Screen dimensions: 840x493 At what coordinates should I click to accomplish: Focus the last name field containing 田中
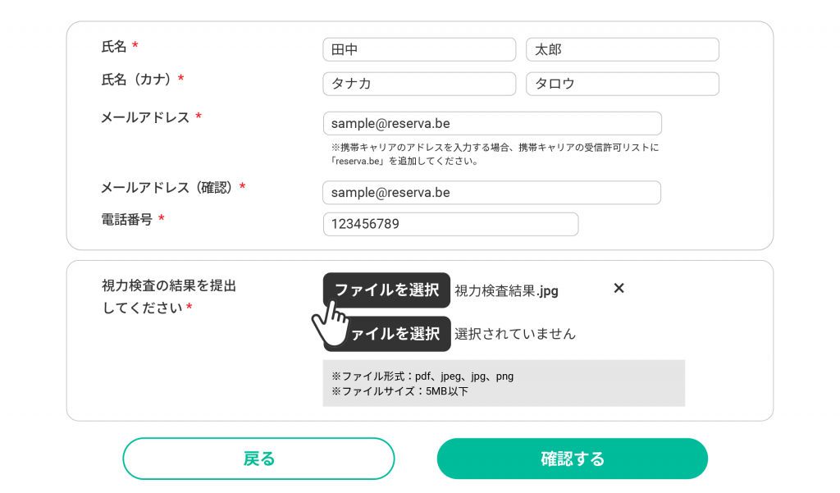pos(419,49)
